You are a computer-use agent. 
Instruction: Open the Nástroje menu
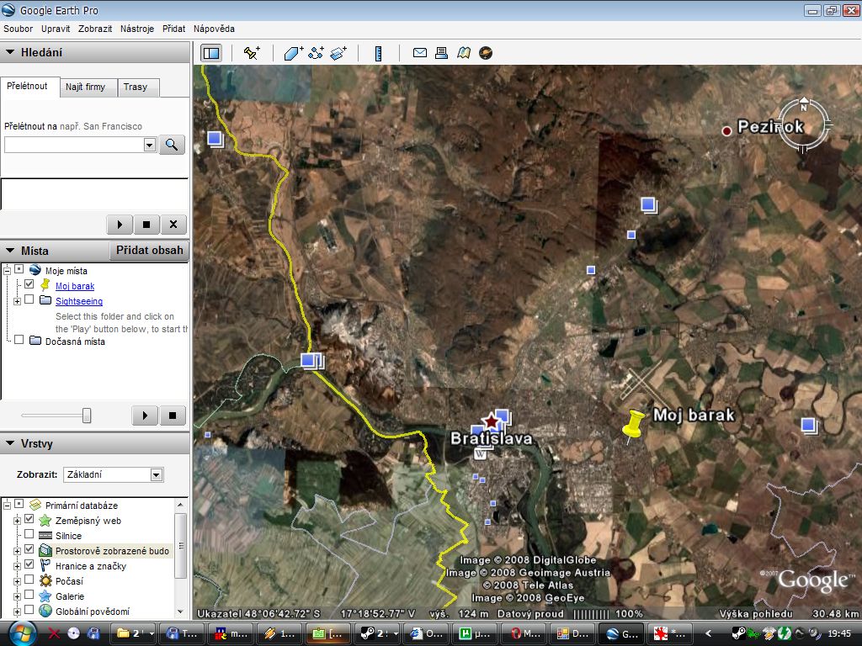click(137, 29)
